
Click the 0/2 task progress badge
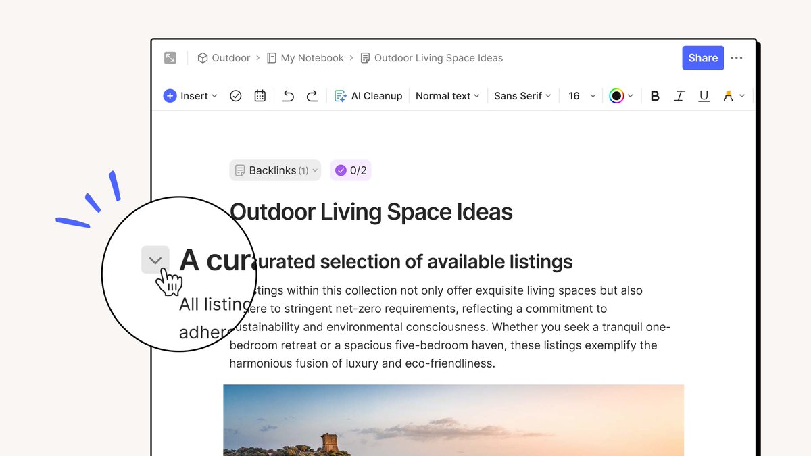point(351,170)
